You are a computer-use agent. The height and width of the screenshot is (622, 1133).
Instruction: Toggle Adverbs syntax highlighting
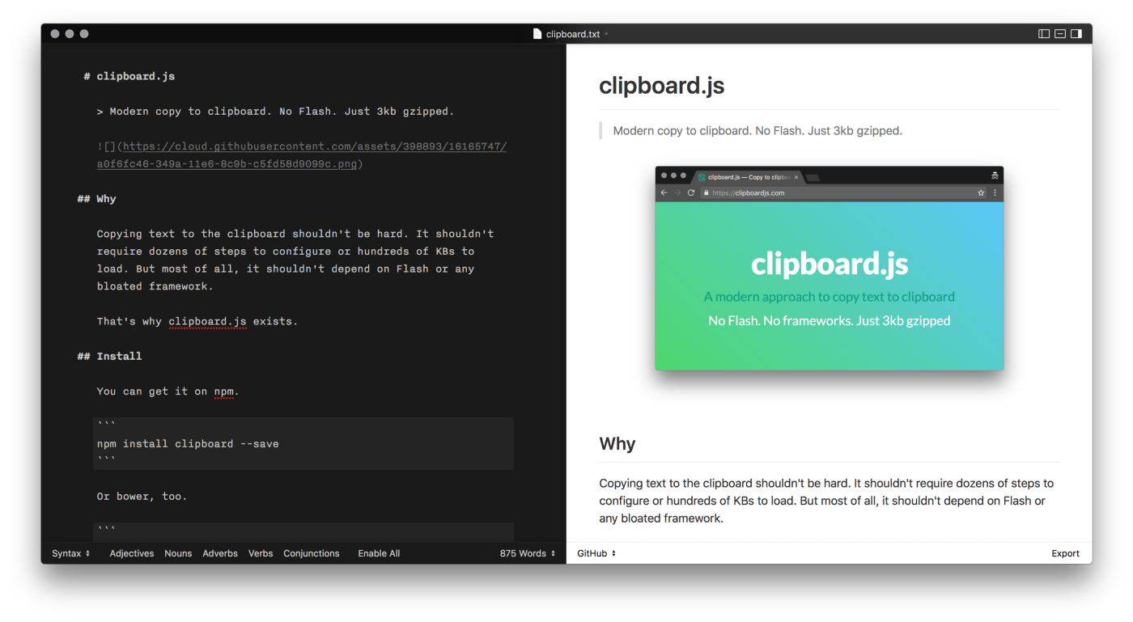tap(220, 553)
